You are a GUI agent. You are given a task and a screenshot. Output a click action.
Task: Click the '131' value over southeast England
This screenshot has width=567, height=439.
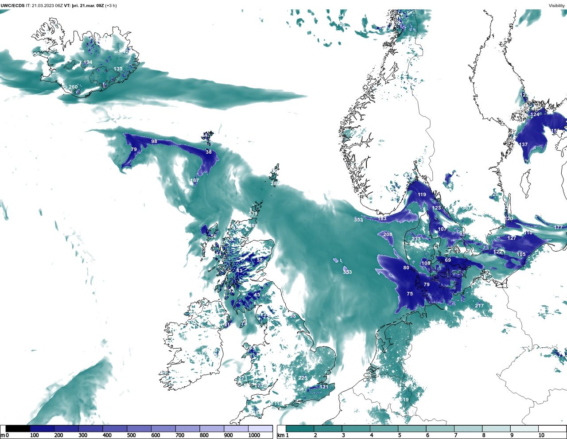click(324, 387)
